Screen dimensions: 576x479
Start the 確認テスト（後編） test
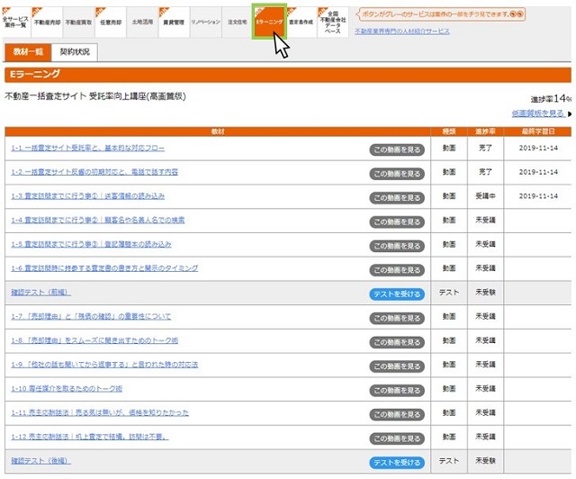pos(396,462)
